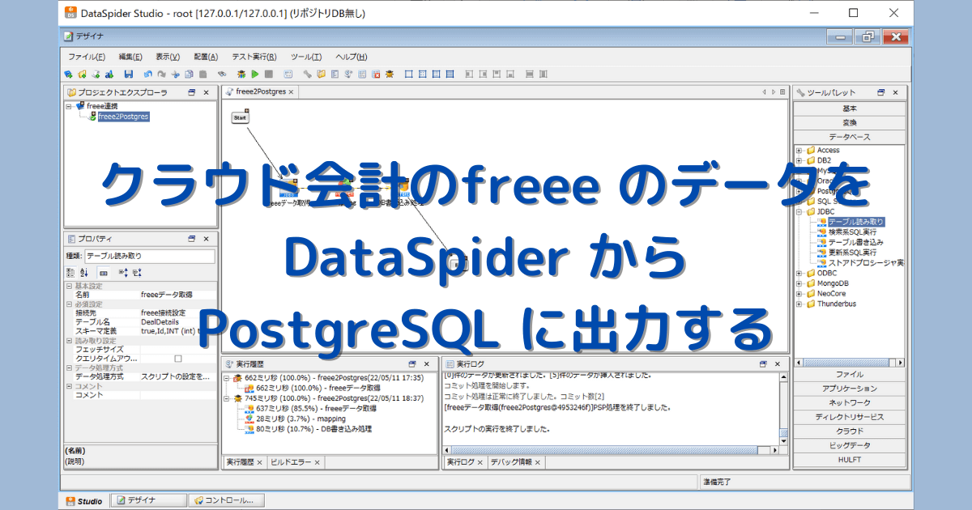Collapse the JDBC folder in the palette
This screenshot has width=972, height=510.
(x=799, y=211)
